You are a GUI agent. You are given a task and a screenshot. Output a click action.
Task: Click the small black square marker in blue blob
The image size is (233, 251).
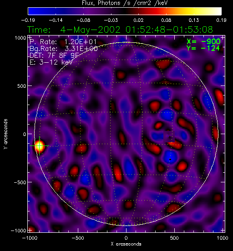coord(170,159)
